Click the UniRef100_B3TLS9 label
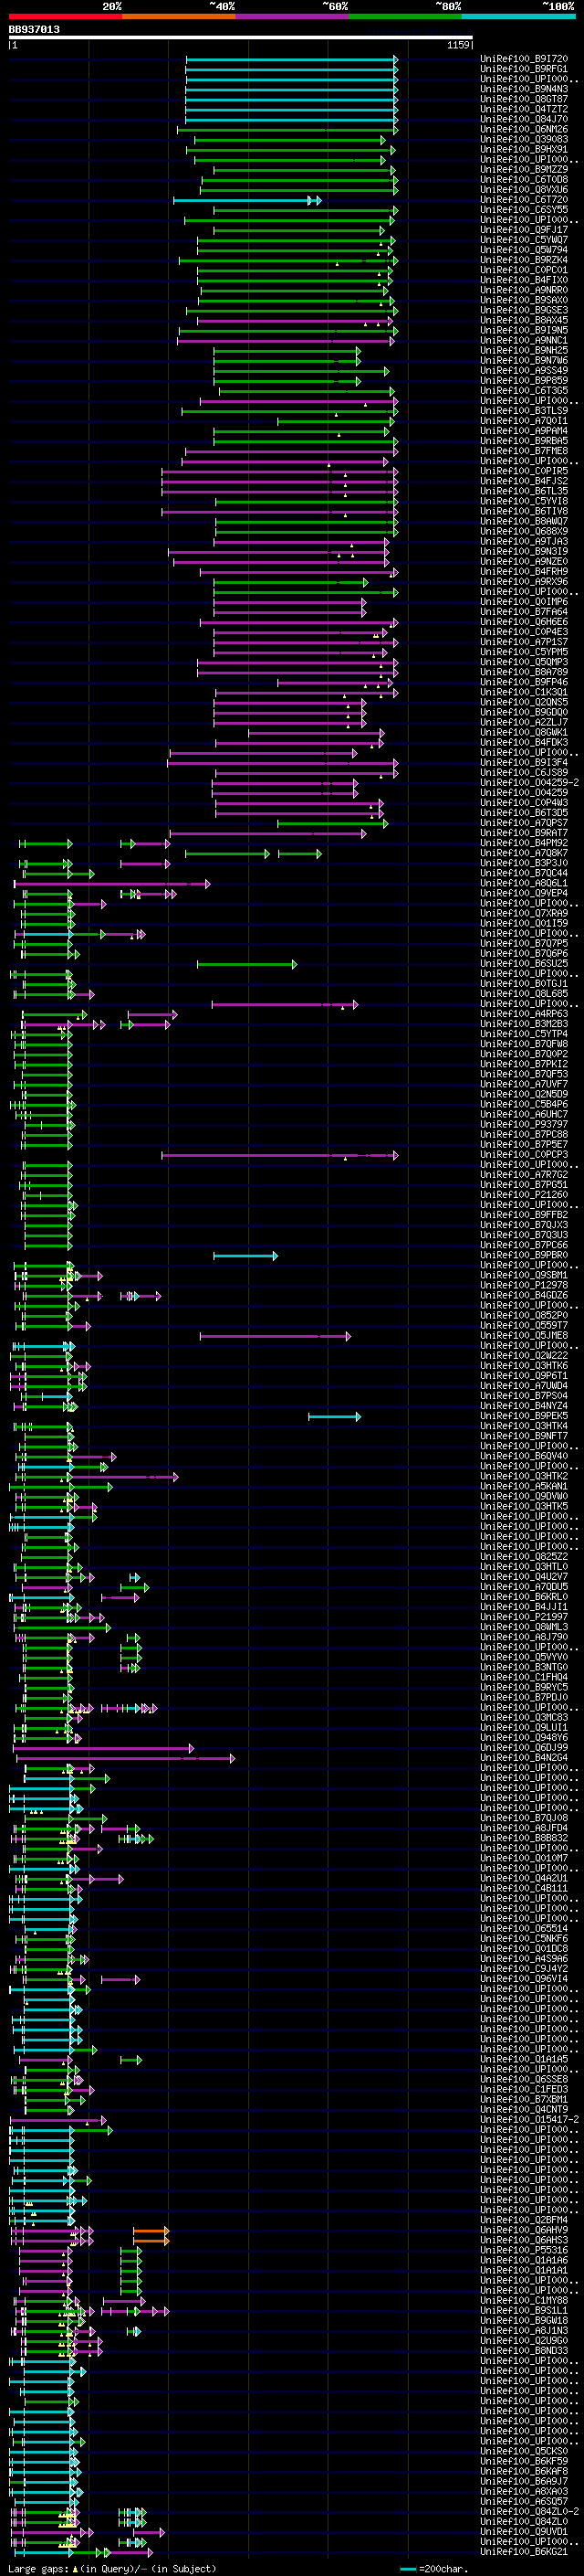This screenshot has height=2576, width=584. (524, 411)
